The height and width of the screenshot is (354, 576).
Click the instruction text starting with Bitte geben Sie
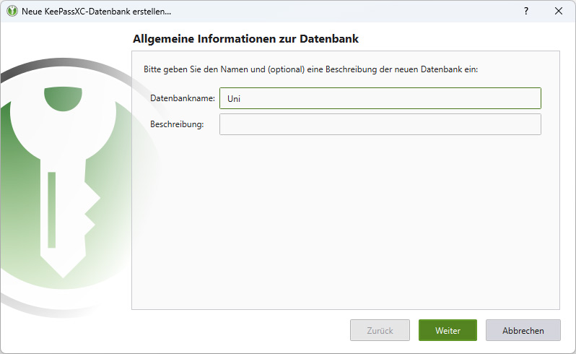(x=311, y=69)
